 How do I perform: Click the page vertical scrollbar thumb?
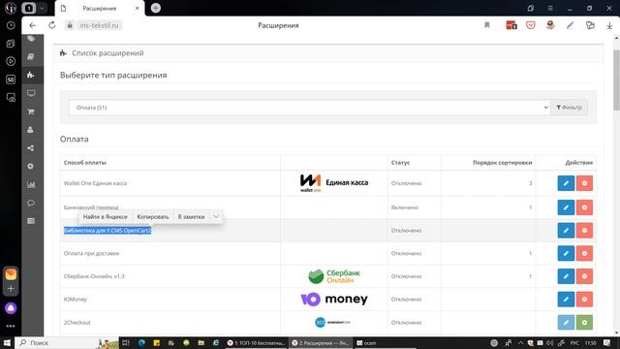coord(616,80)
